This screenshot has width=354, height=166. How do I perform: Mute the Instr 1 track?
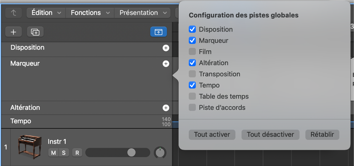[x=53, y=153]
